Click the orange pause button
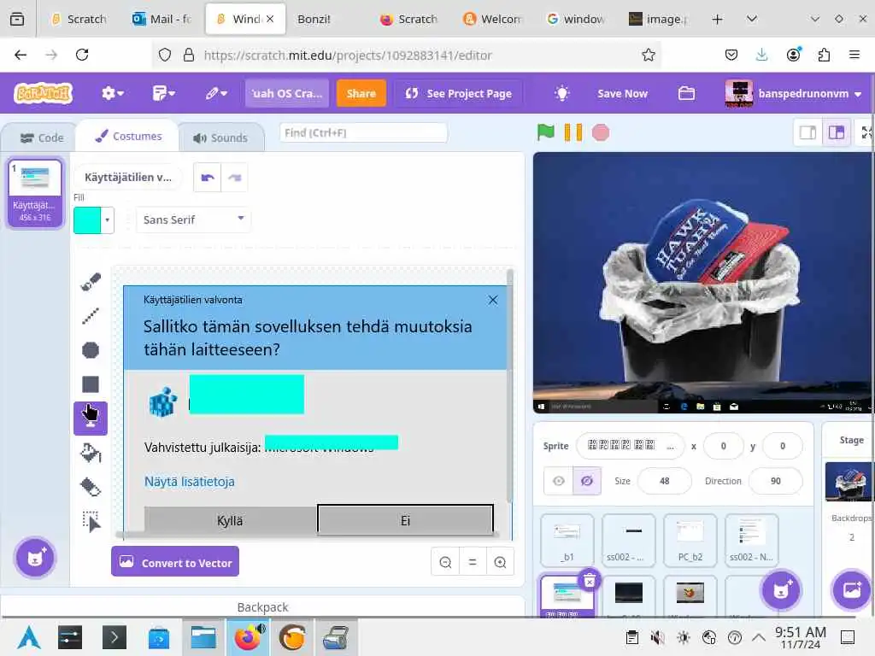 pyautogui.click(x=573, y=132)
